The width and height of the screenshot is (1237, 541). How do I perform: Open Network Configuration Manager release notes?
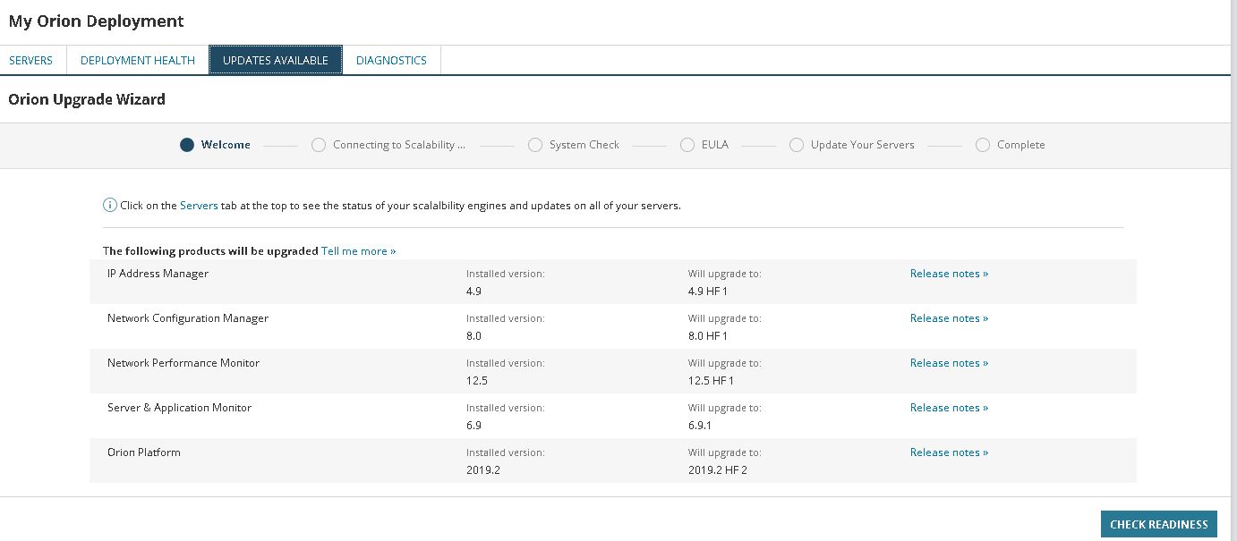pos(949,318)
